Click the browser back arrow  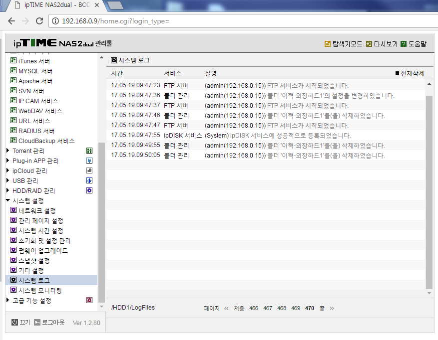click(11, 21)
